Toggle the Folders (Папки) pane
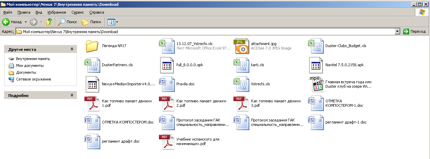430x159 pixels. (x=91, y=22)
